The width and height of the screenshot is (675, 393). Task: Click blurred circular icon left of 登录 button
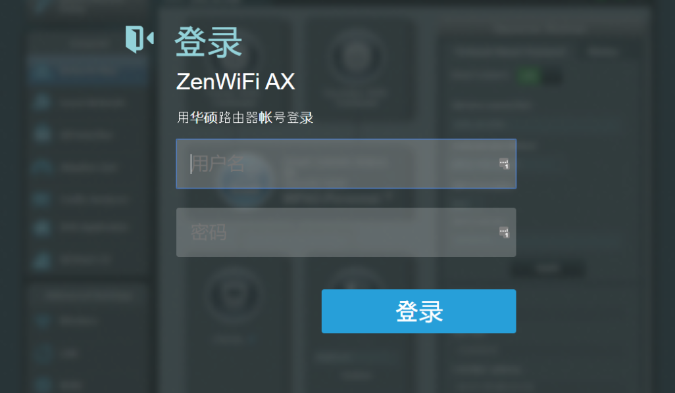[233, 294]
